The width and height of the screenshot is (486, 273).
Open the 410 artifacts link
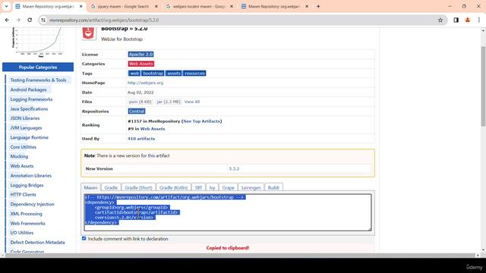coord(141,139)
